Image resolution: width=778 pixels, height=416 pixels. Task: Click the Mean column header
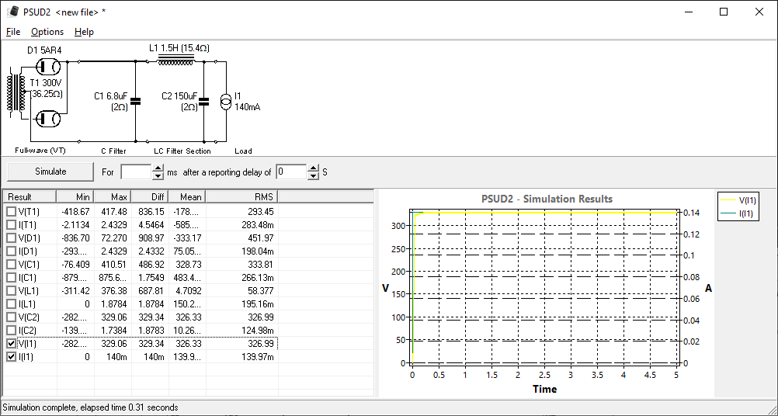click(186, 197)
